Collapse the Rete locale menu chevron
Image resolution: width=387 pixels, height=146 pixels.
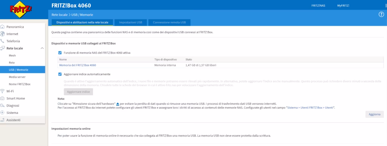[42, 48]
